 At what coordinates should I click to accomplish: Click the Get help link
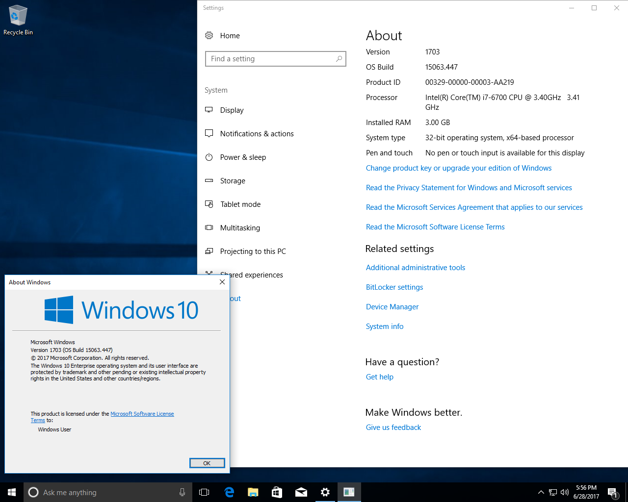pyautogui.click(x=379, y=377)
